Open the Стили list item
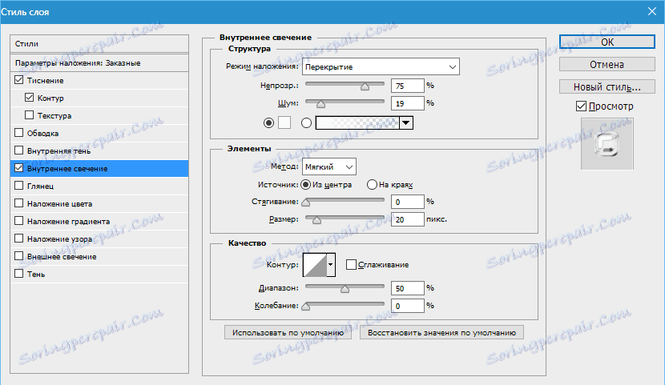This screenshot has width=665, height=385. 99,44
